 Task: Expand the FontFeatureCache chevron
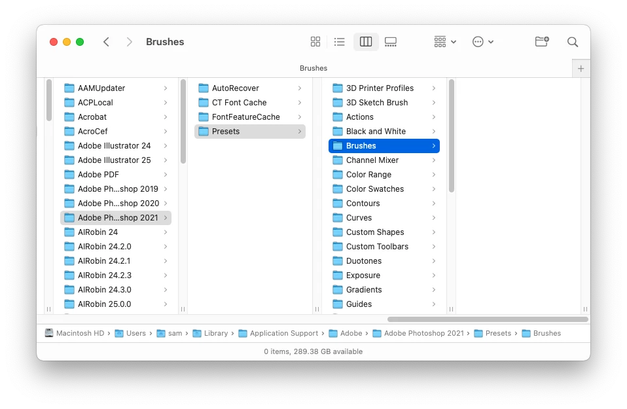[x=300, y=116]
